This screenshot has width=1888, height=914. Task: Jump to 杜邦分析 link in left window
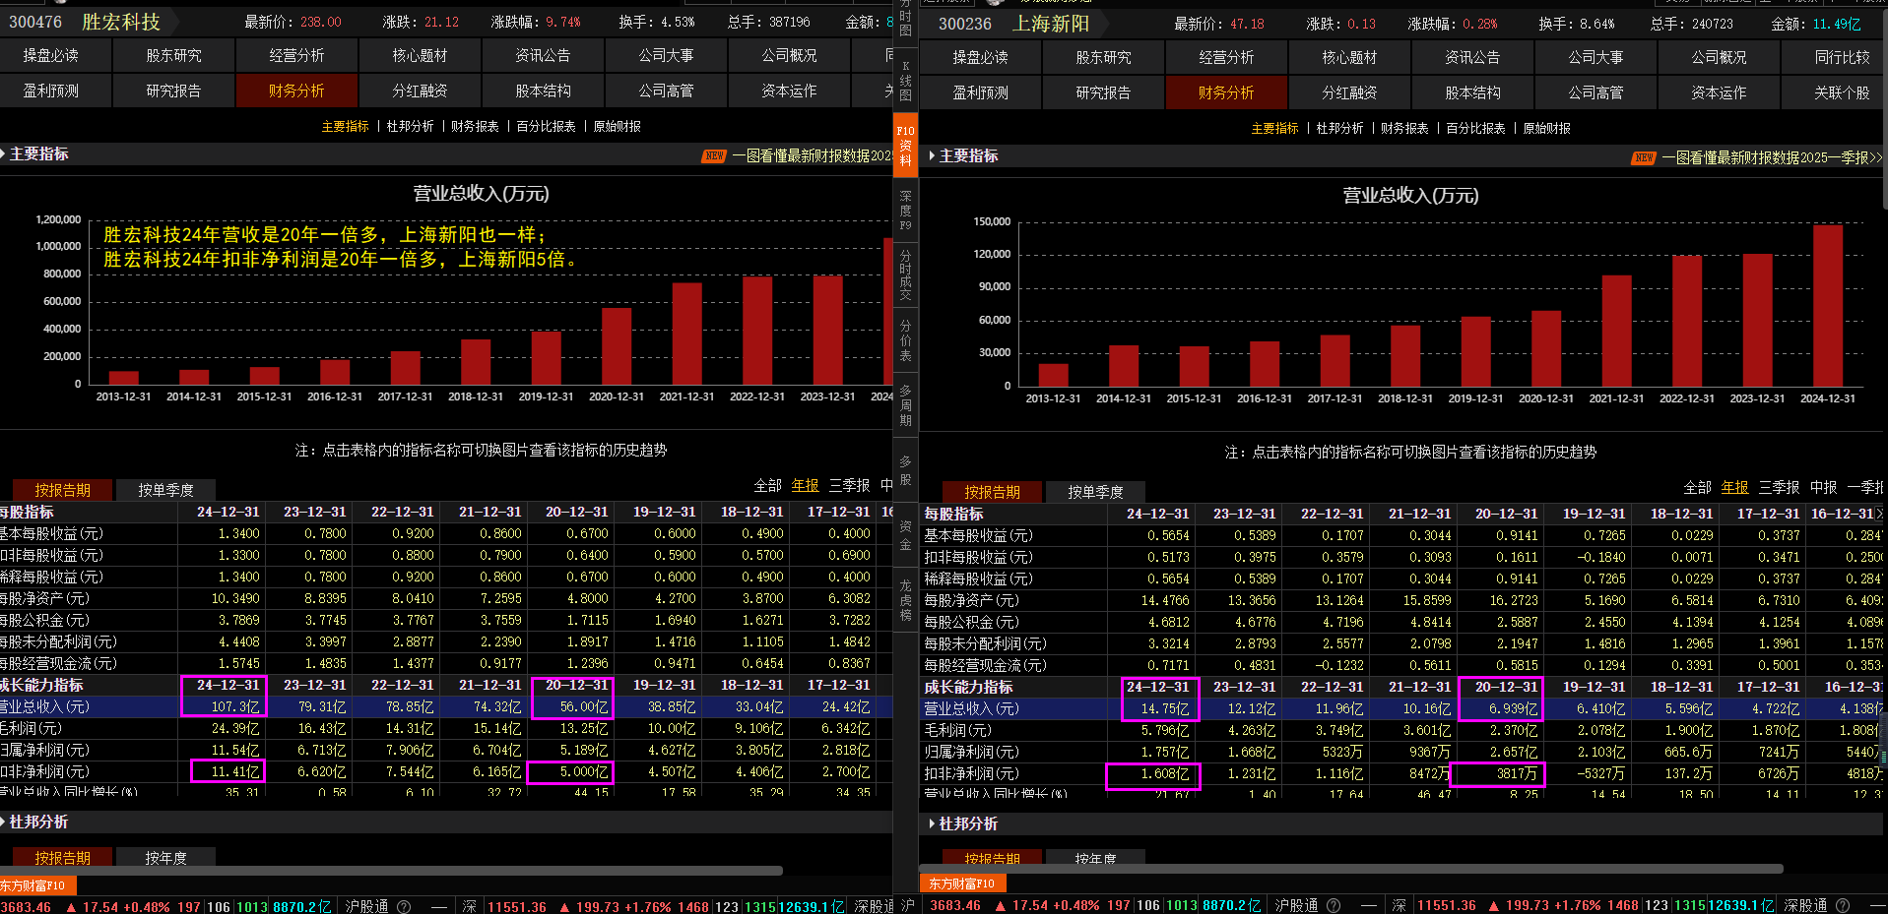(410, 127)
